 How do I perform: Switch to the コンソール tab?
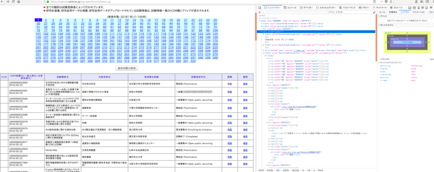click(290, 8)
